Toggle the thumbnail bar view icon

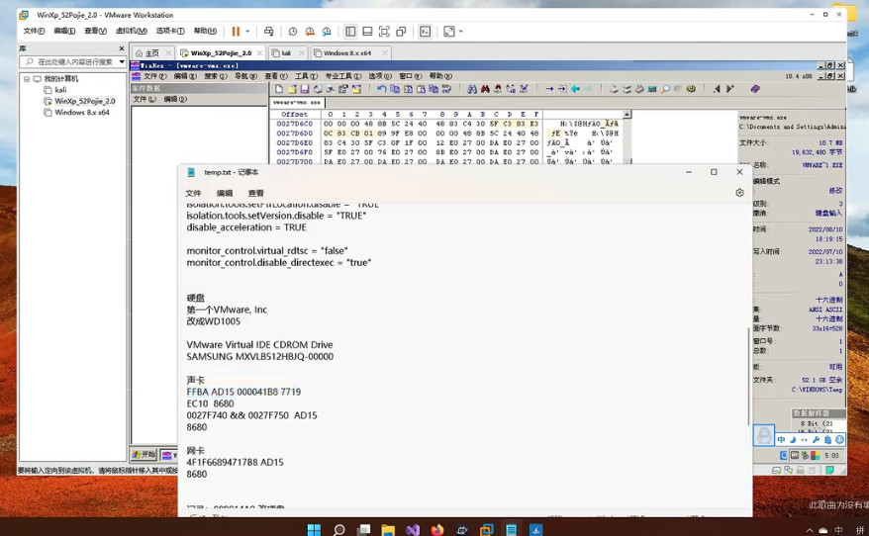(367, 32)
